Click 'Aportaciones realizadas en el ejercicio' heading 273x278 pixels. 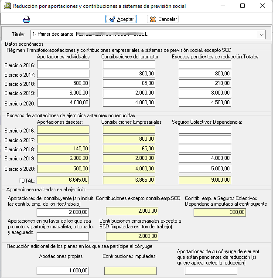[46, 190]
